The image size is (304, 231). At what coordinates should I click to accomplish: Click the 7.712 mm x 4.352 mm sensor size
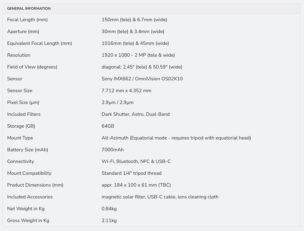(x=126, y=90)
